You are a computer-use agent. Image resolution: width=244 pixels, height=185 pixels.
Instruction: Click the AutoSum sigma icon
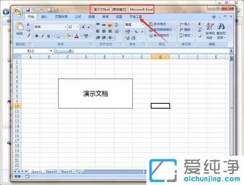[200, 24]
